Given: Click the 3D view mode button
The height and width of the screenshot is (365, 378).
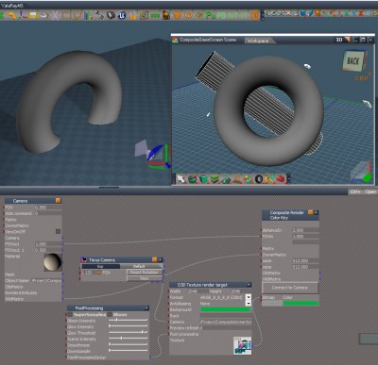Looking at the screenshot, I should (x=338, y=40).
